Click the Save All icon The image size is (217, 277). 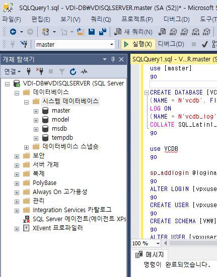click(x=103, y=32)
